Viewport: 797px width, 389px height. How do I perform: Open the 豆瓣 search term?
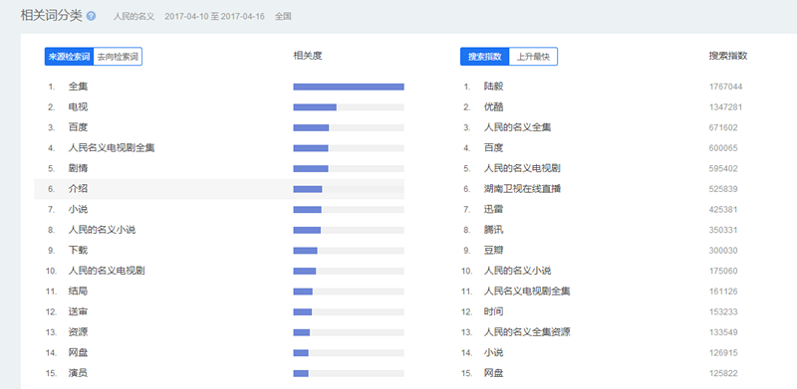point(493,251)
